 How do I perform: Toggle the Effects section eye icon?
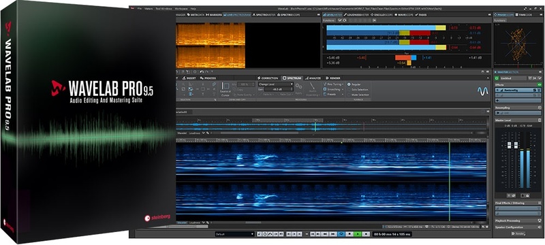point(540,84)
